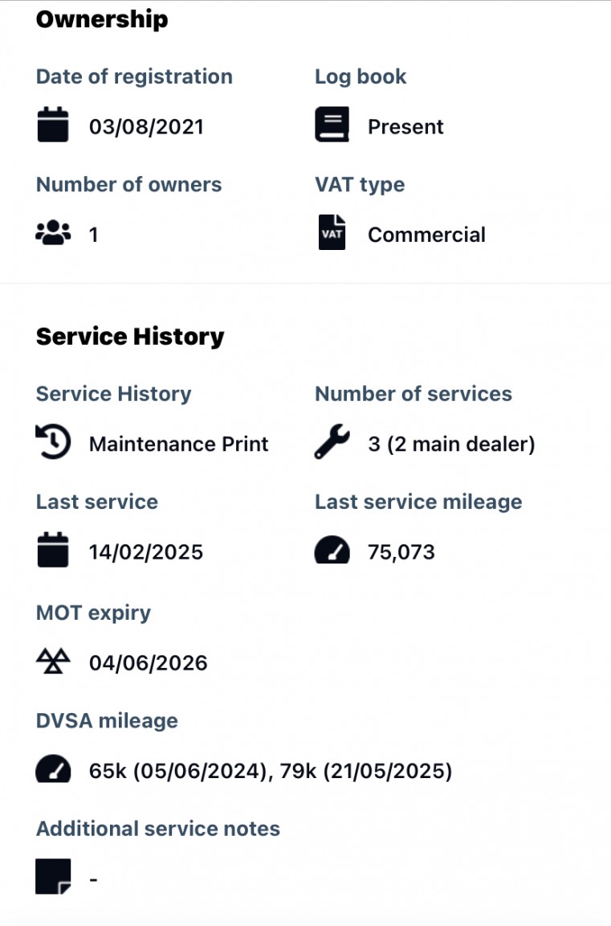Viewport: 611px width, 926px height.
Task: Select the Ownership section heading
Action: click(101, 19)
